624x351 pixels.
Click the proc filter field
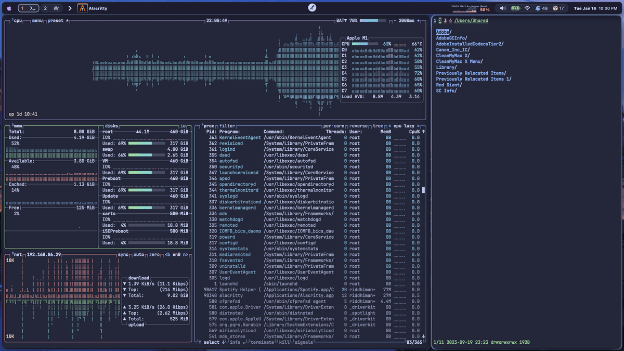pos(227,126)
